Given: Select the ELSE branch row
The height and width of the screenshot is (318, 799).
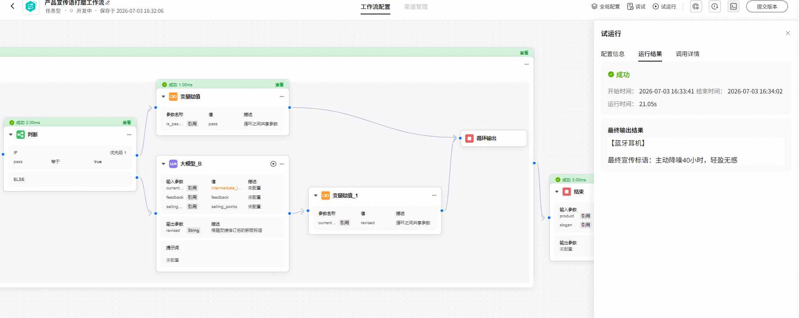Looking at the screenshot, I should click(70, 180).
